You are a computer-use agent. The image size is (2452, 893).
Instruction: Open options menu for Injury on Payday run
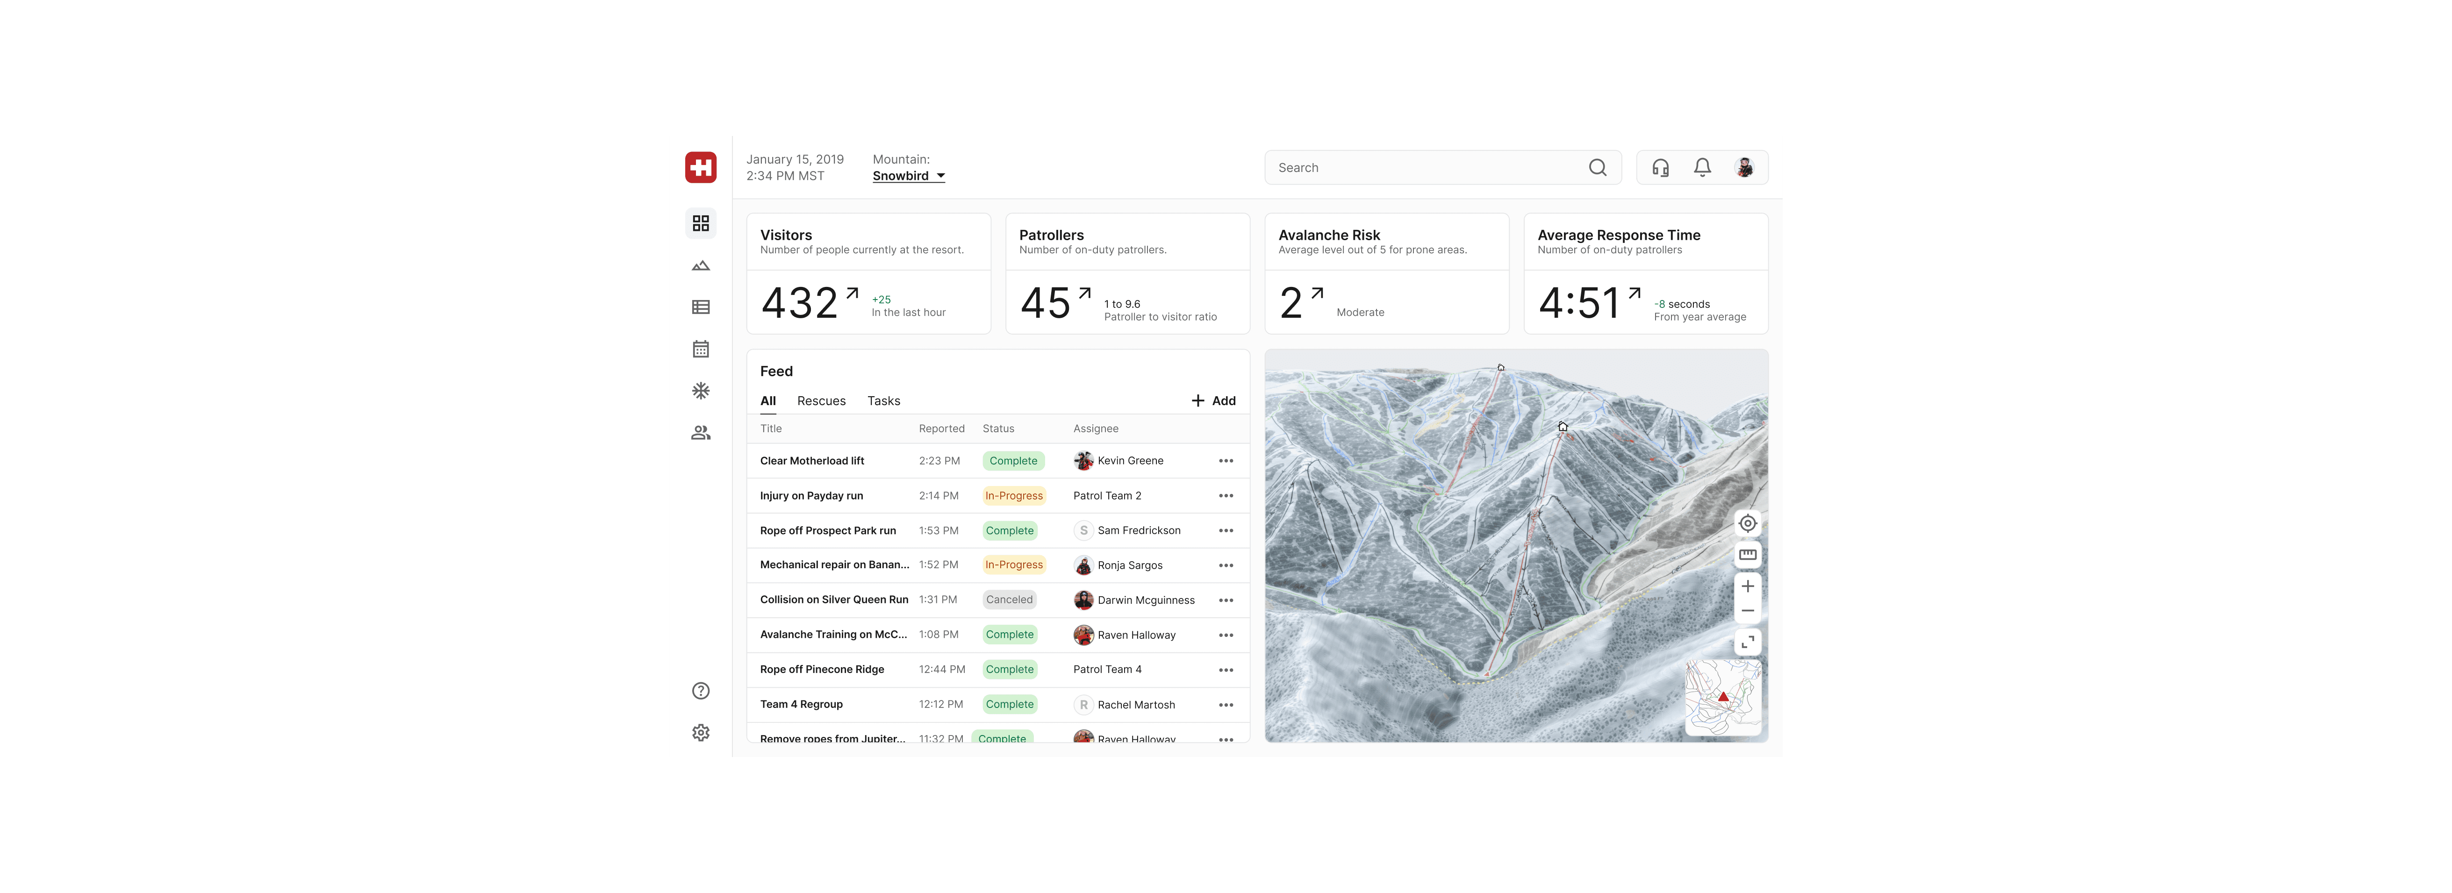(1225, 496)
